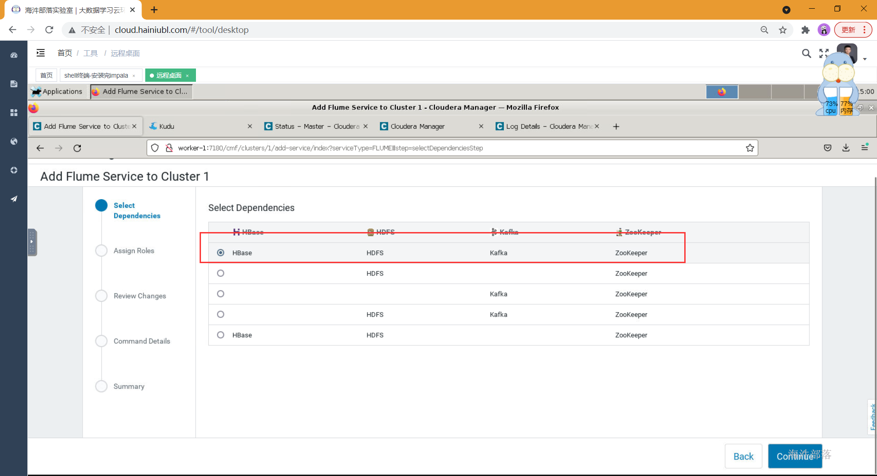The image size is (877, 476).
Task: Click the Chrome address bar URL
Action: coord(181,30)
